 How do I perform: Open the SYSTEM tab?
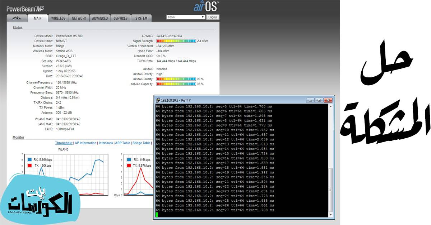click(x=141, y=18)
